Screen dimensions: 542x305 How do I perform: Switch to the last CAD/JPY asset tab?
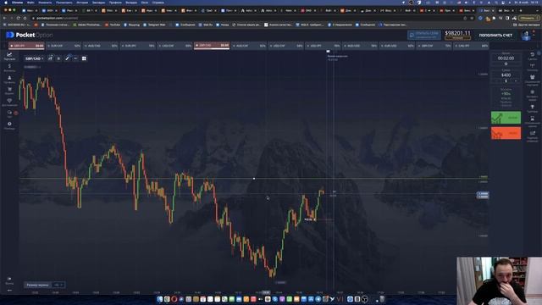point(471,46)
